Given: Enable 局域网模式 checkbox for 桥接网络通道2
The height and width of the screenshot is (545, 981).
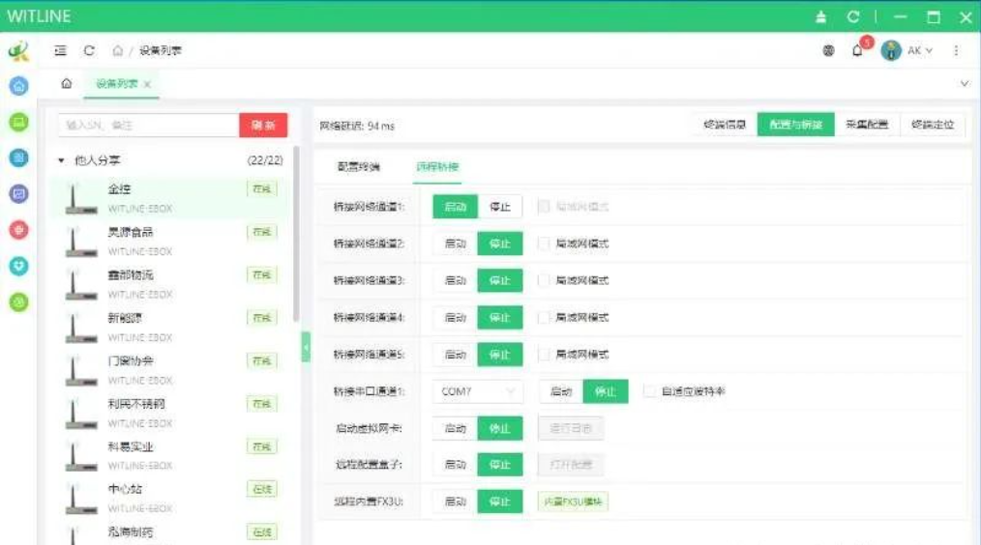Looking at the screenshot, I should 544,244.
